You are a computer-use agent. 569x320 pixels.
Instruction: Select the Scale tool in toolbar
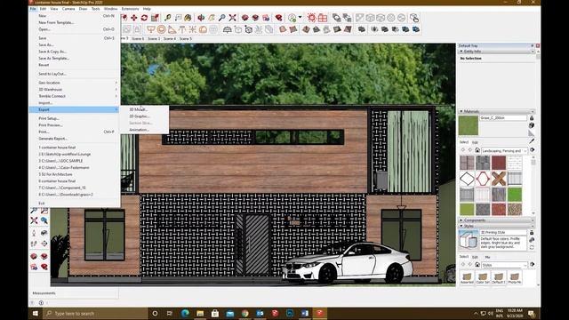tap(155, 18)
